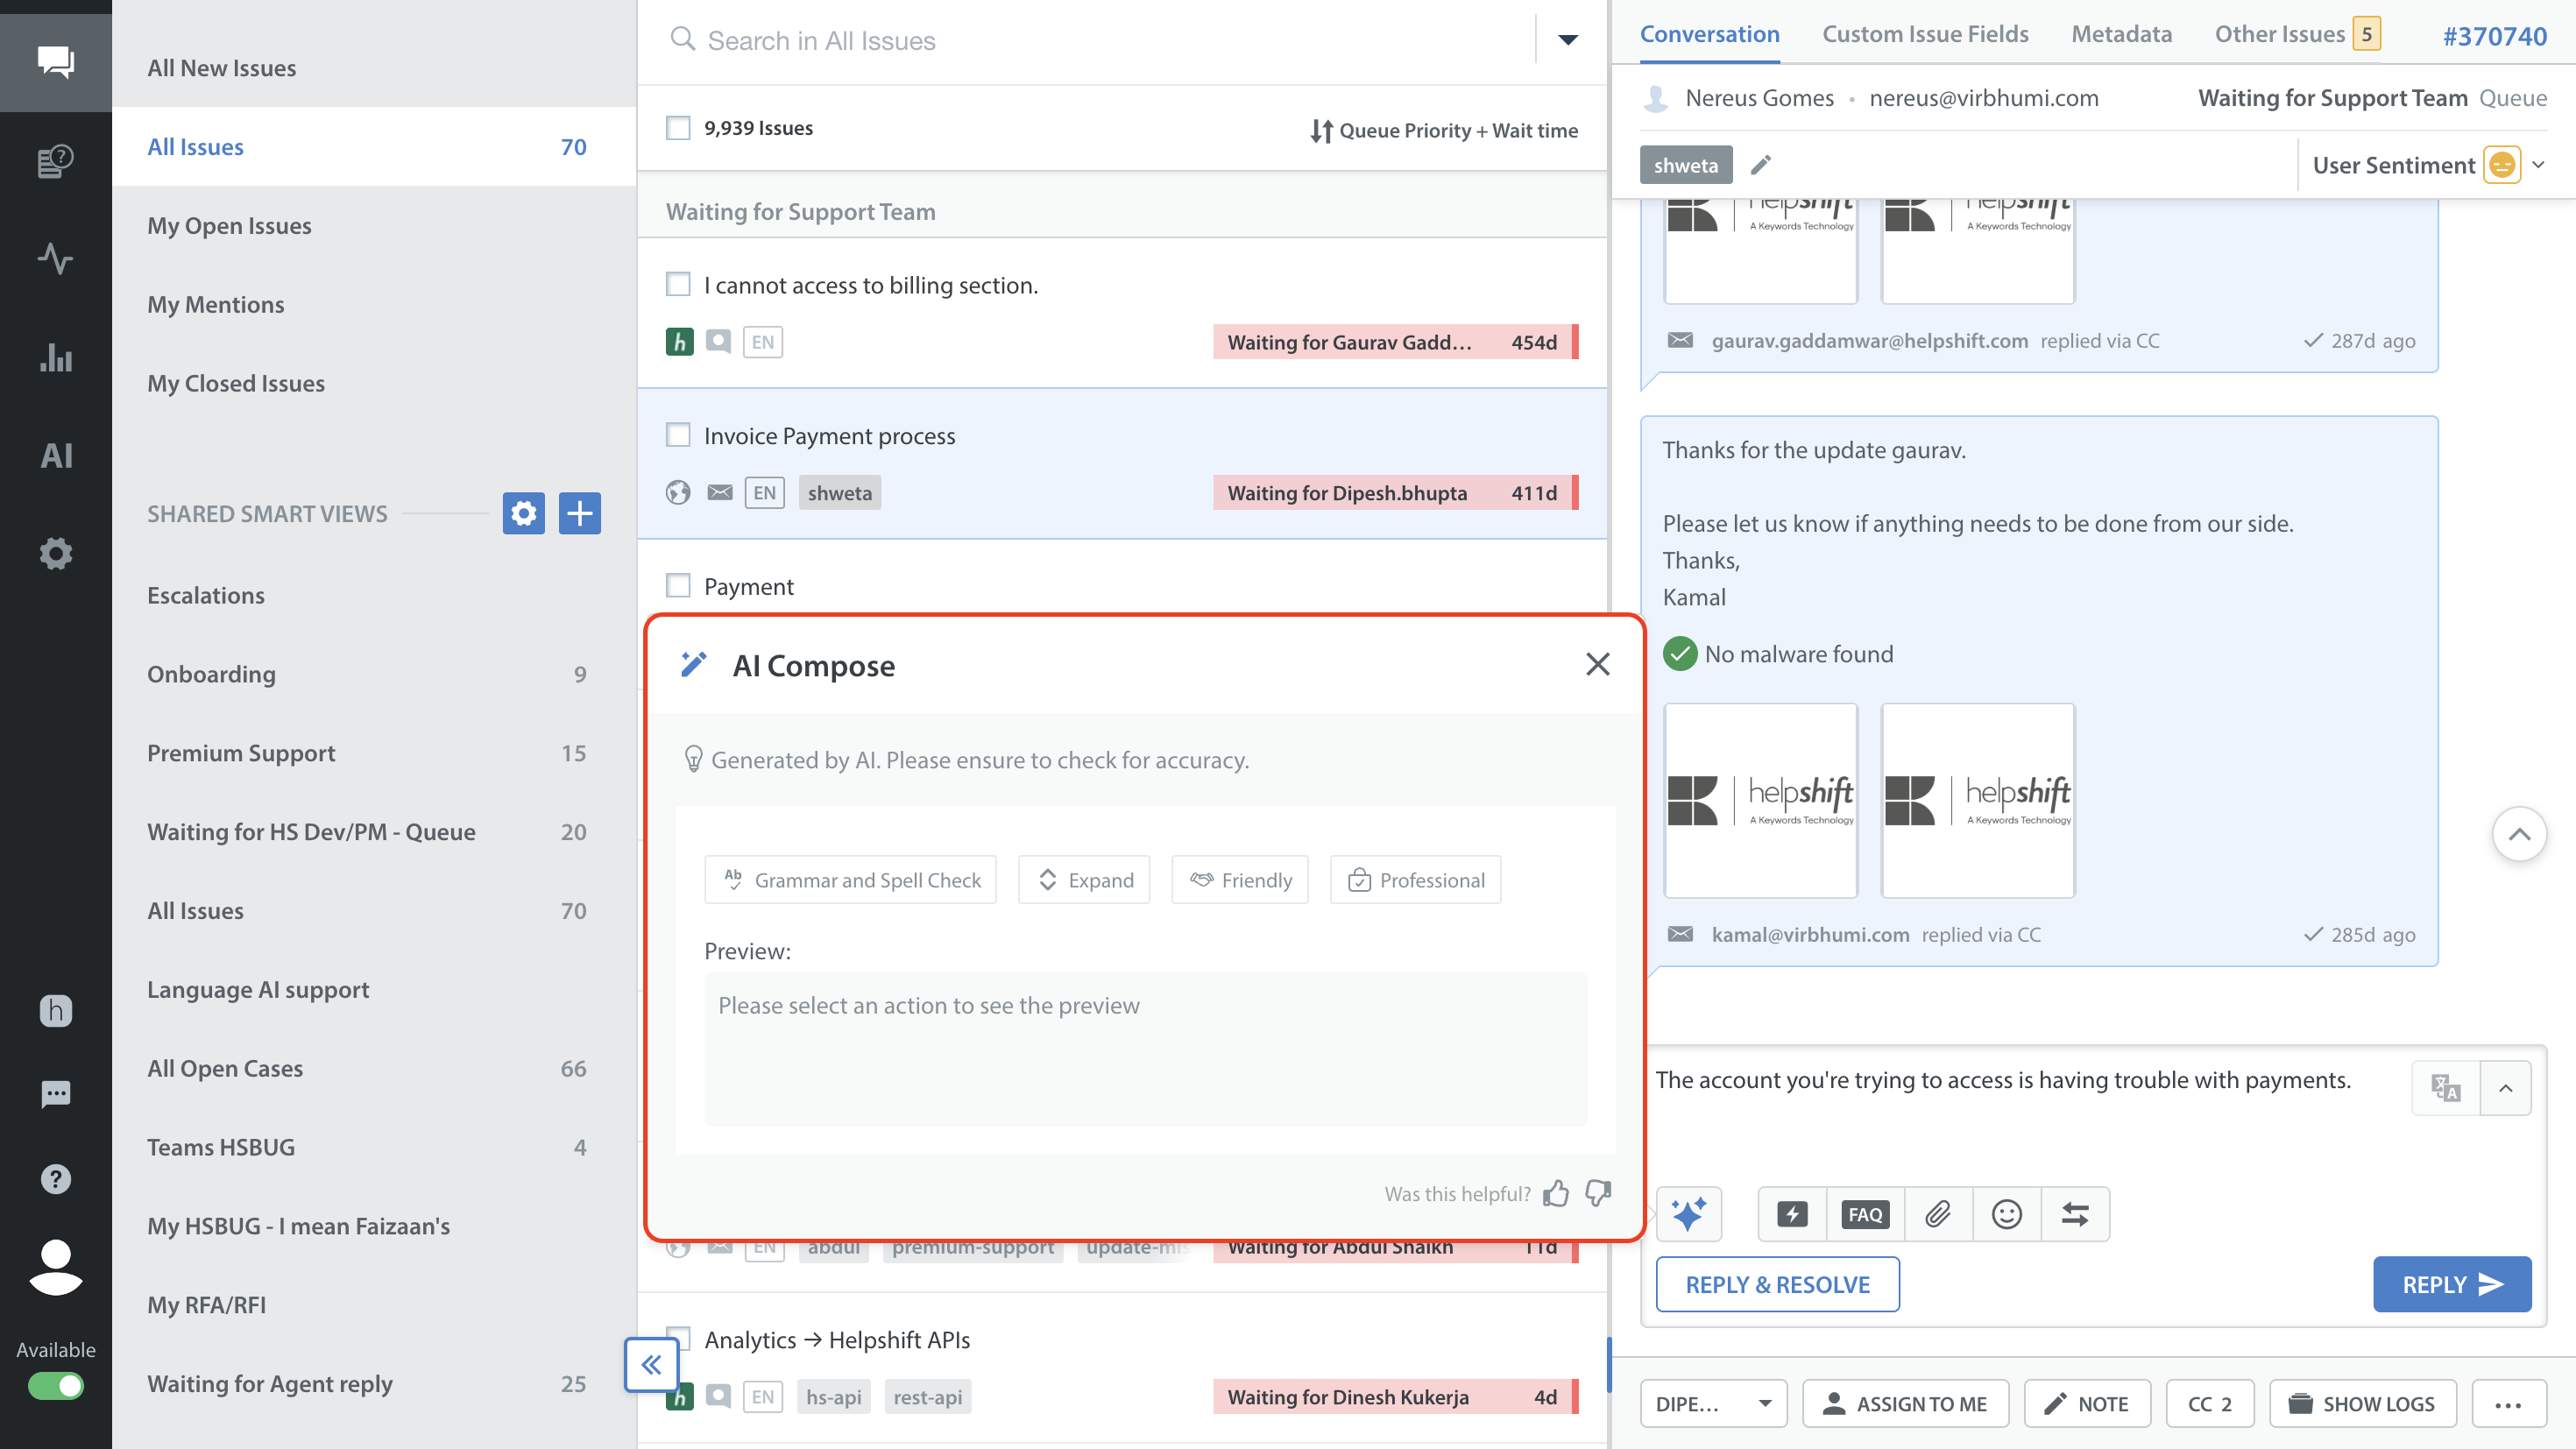Screen dimensions: 2576x1449
Task: Open the emoji picker icon
Action: pos(2006,1214)
